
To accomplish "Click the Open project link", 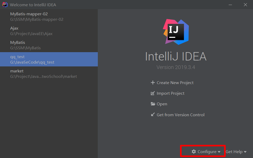I will [162, 104].
